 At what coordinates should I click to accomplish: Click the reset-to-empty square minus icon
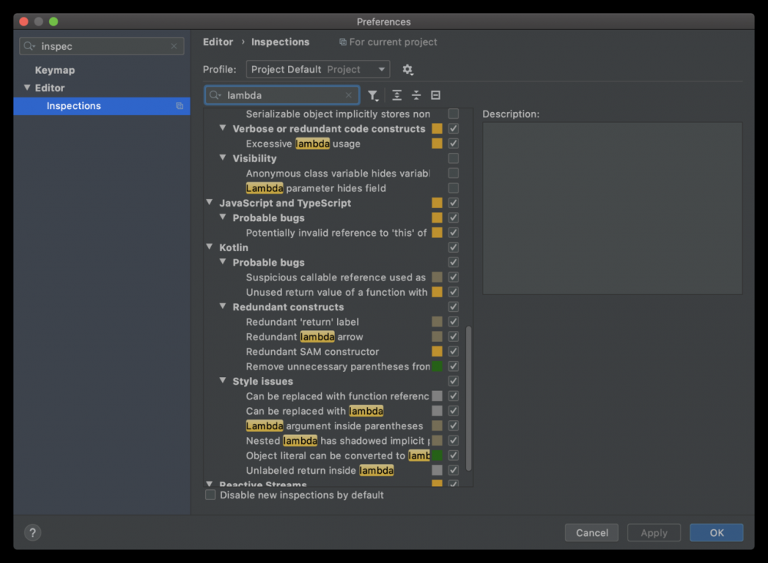(x=435, y=95)
